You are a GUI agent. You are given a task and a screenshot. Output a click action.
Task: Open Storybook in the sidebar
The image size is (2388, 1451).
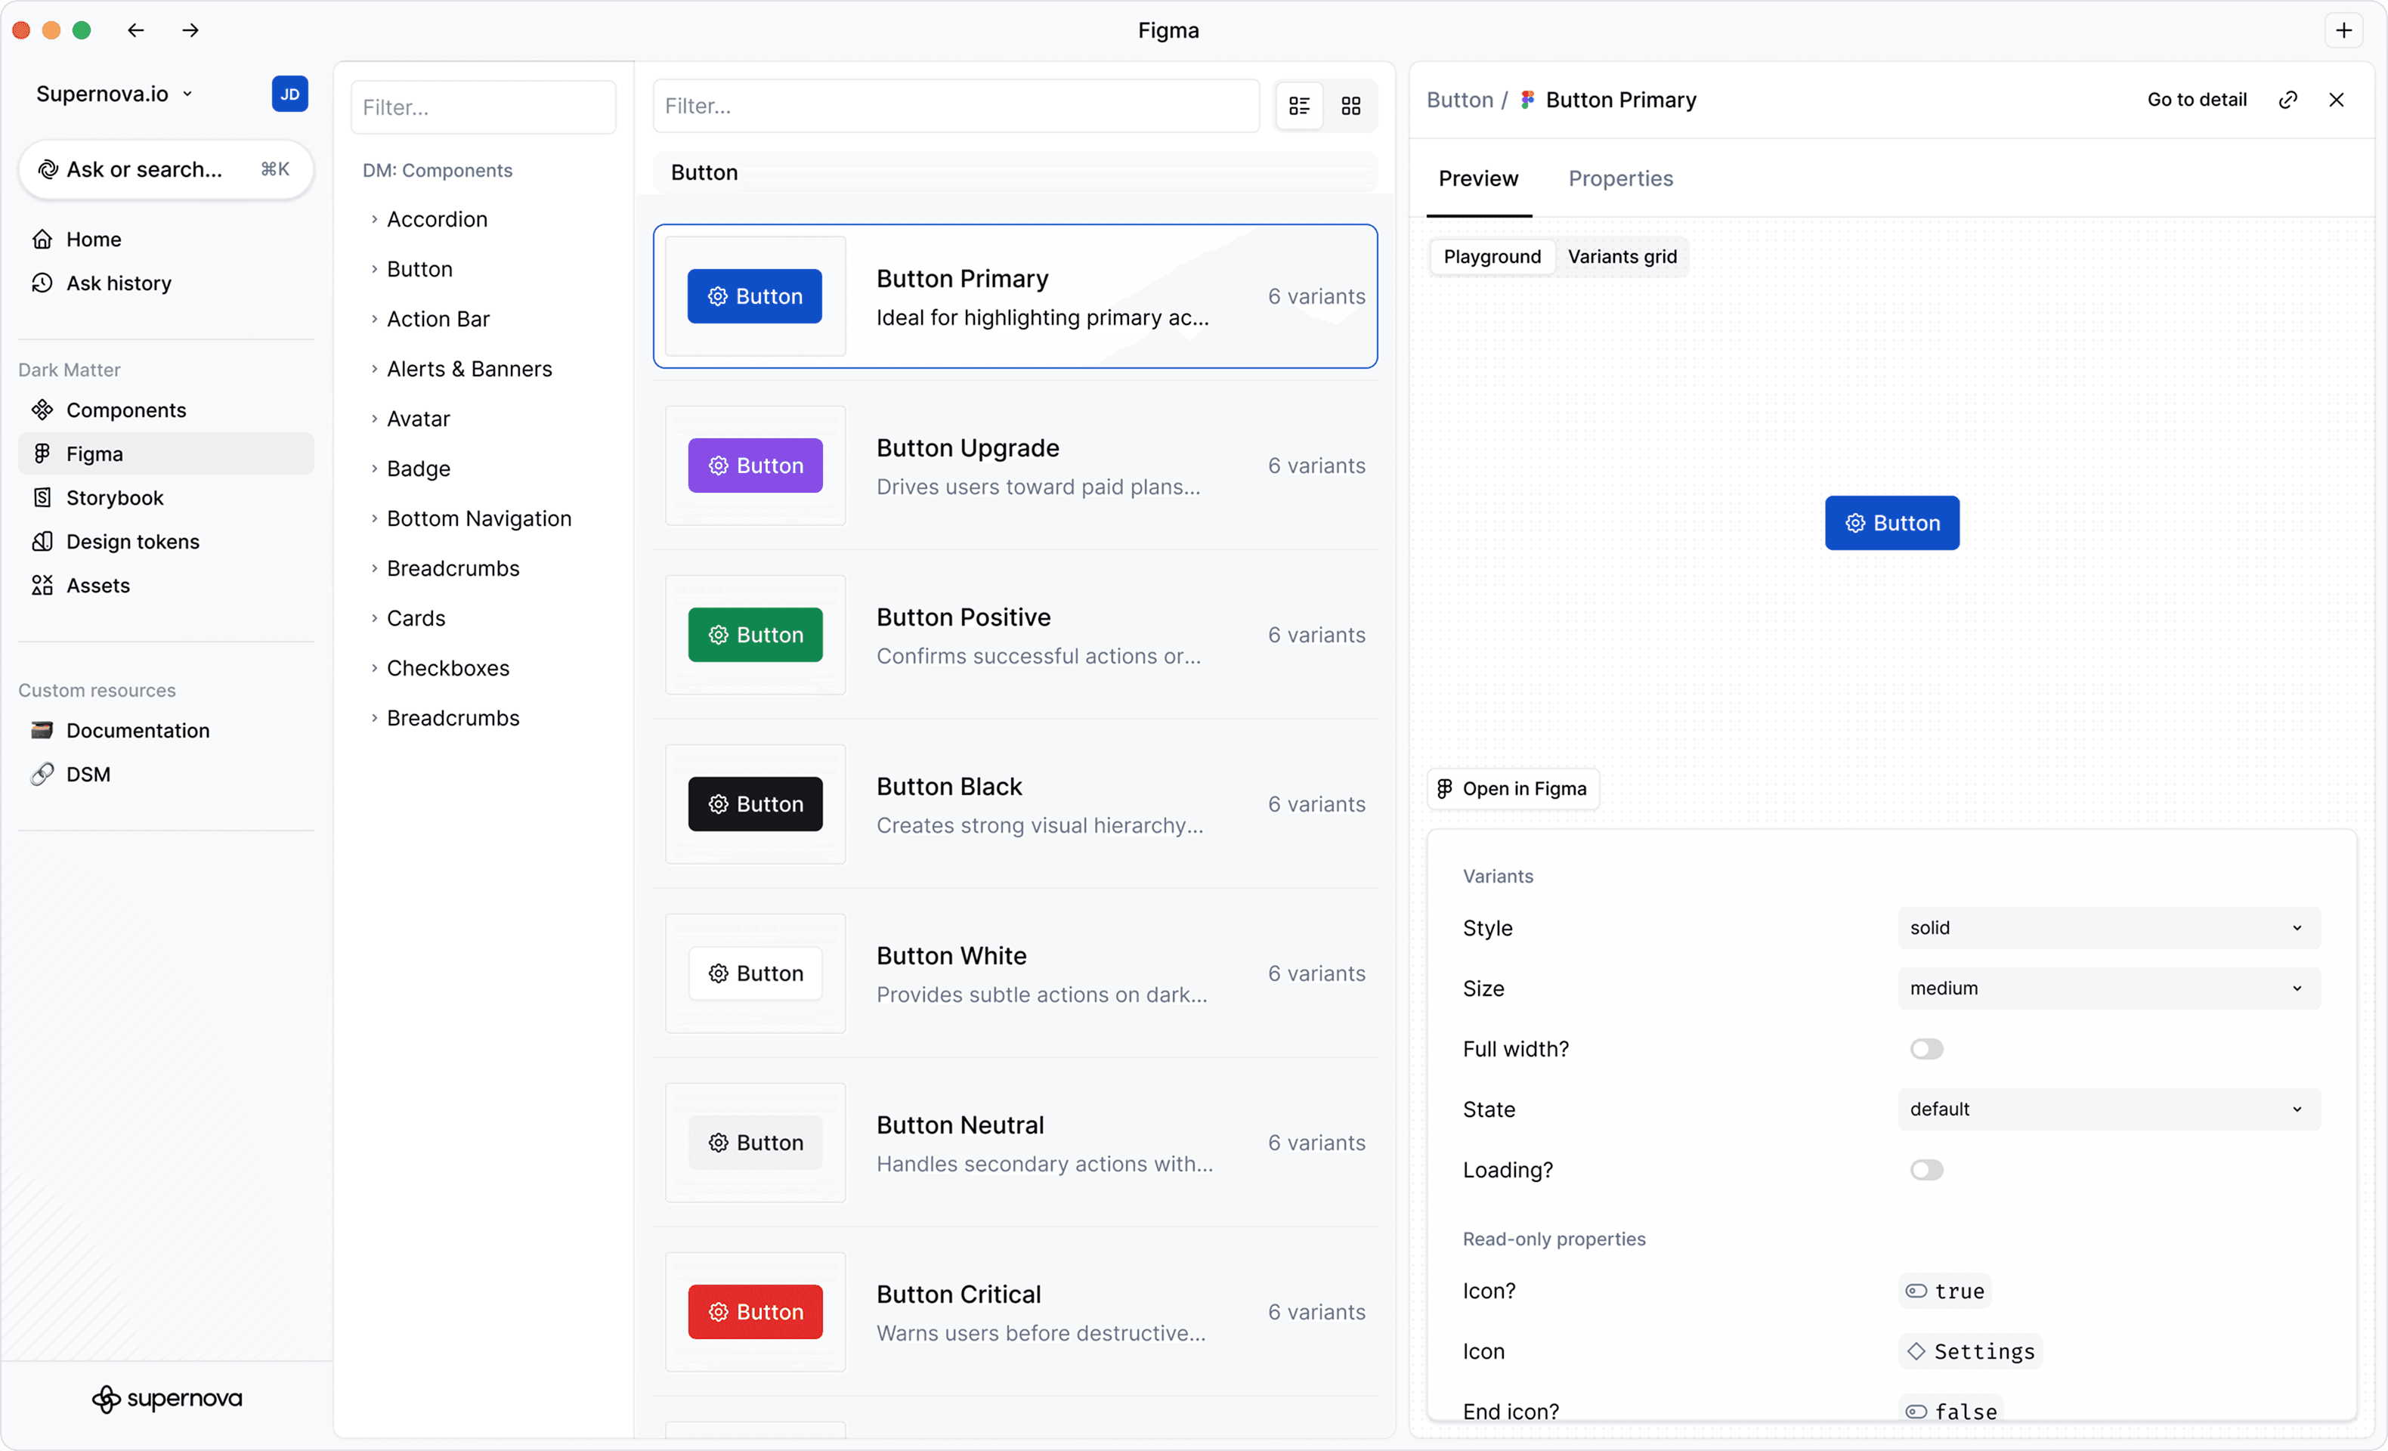(x=165, y=497)
